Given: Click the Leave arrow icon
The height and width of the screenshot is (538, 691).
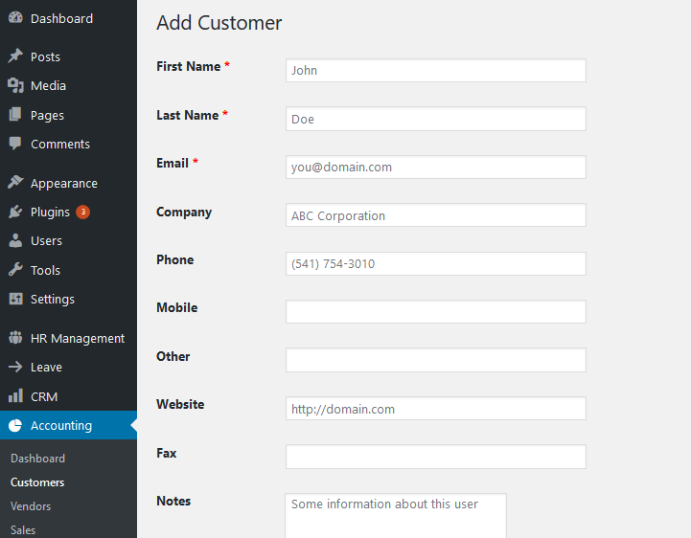Looking at the screenshot, I should pyautogui.click(x=15, y=367).
